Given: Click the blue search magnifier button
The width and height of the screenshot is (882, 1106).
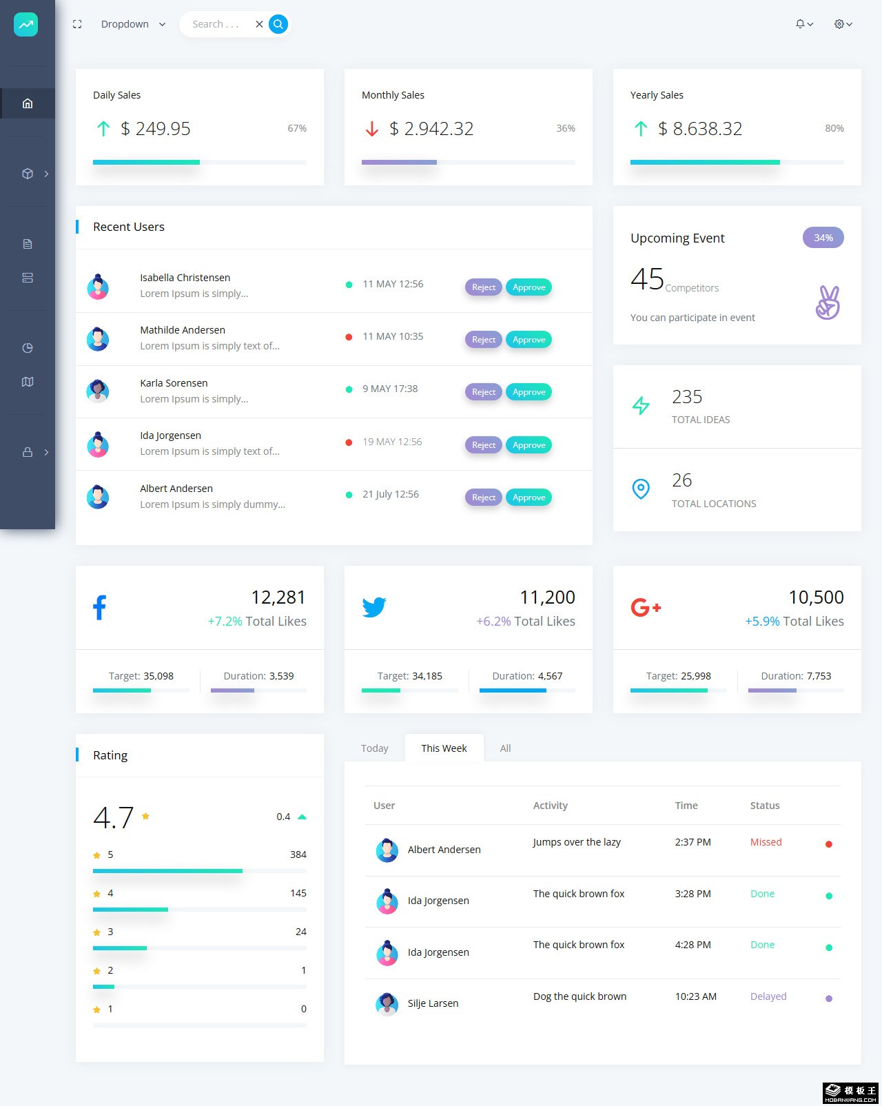Looking at the screenshot, I should (278, 24).
